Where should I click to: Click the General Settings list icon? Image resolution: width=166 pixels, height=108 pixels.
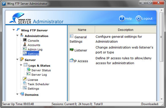(71, 36)
